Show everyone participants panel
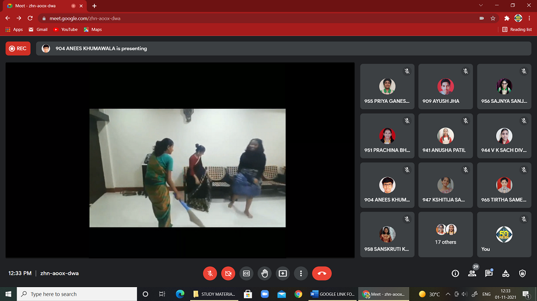 click(472, 274)
